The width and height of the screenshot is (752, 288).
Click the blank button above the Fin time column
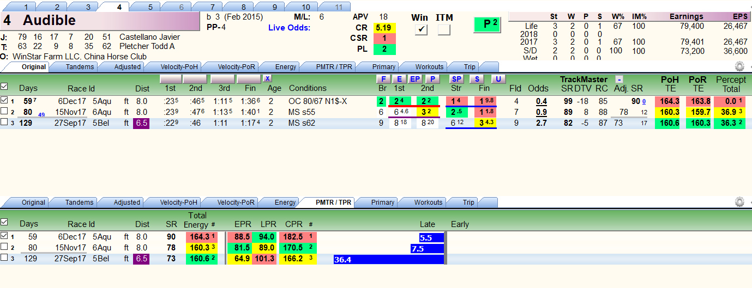pyautogui.click(x=249, y=79)
